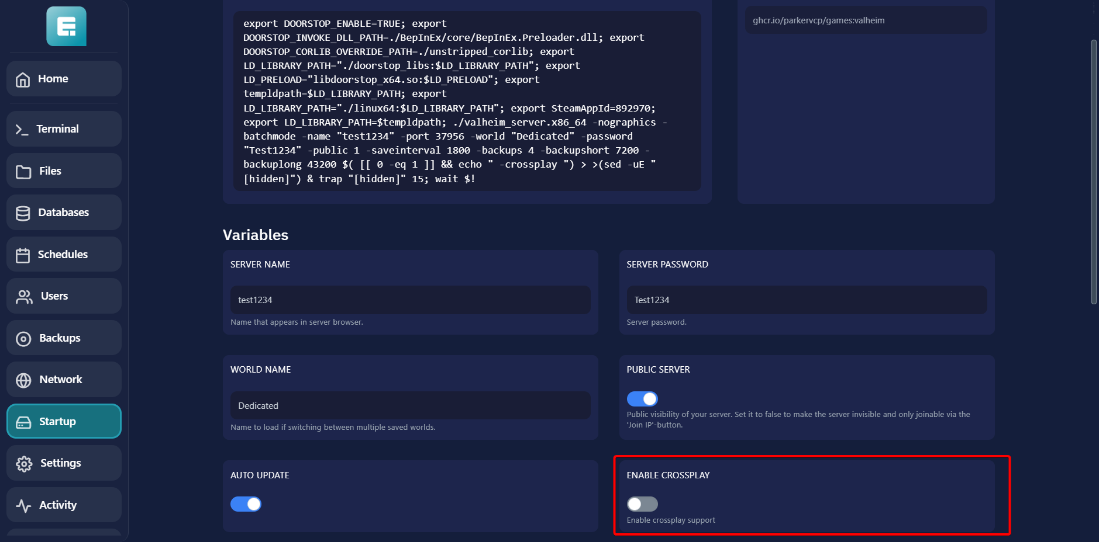Turn off the Auto Update switch
This screenshot has height=542, width=1099.
tap(246, 504)
